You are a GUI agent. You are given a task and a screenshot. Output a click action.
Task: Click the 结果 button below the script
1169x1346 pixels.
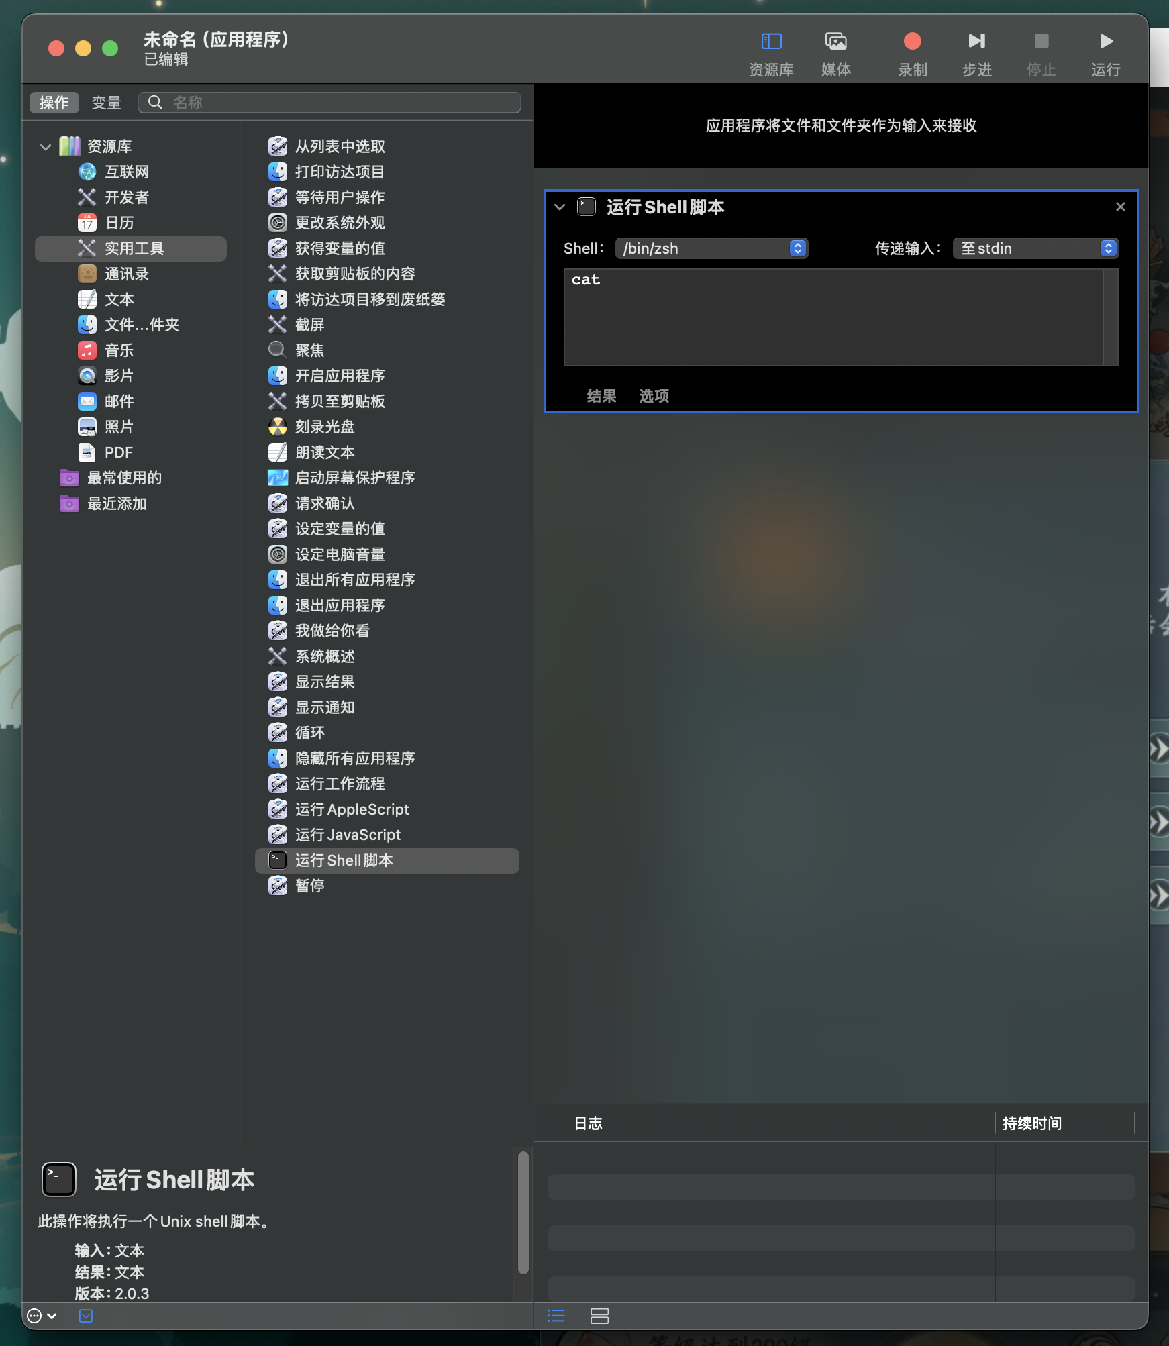click(x=601, y=397)
